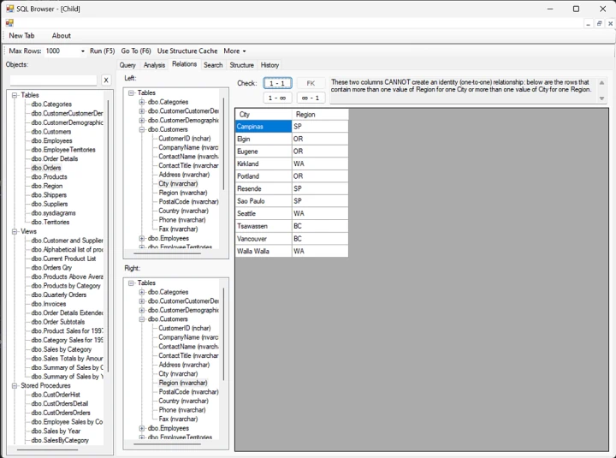The width and height of the screenshot is (616, 458).
Task: Open the More dropdown in toolbar
Action: click(234, 51)
